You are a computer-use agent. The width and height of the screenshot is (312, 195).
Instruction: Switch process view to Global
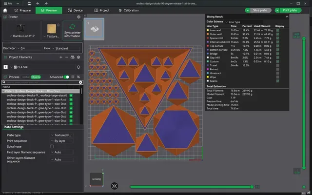pos(26,77)
